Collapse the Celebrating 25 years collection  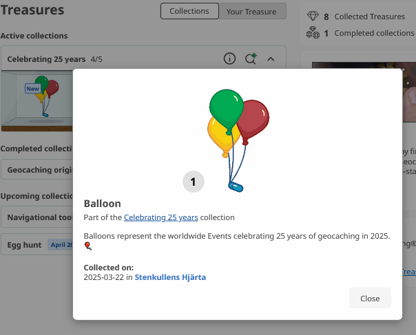[x=271, y=59]
